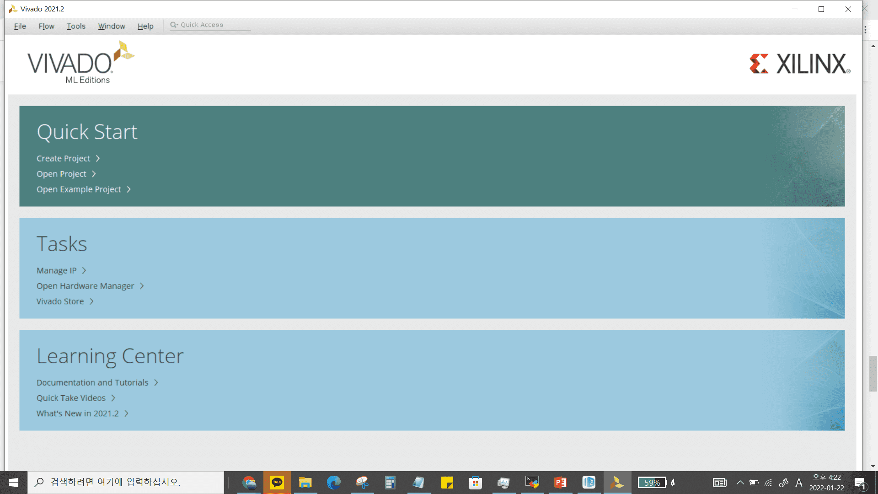This screenshot has height=494, width=878.
Task: Open the notification center icon
Action: tap(860, 483)
